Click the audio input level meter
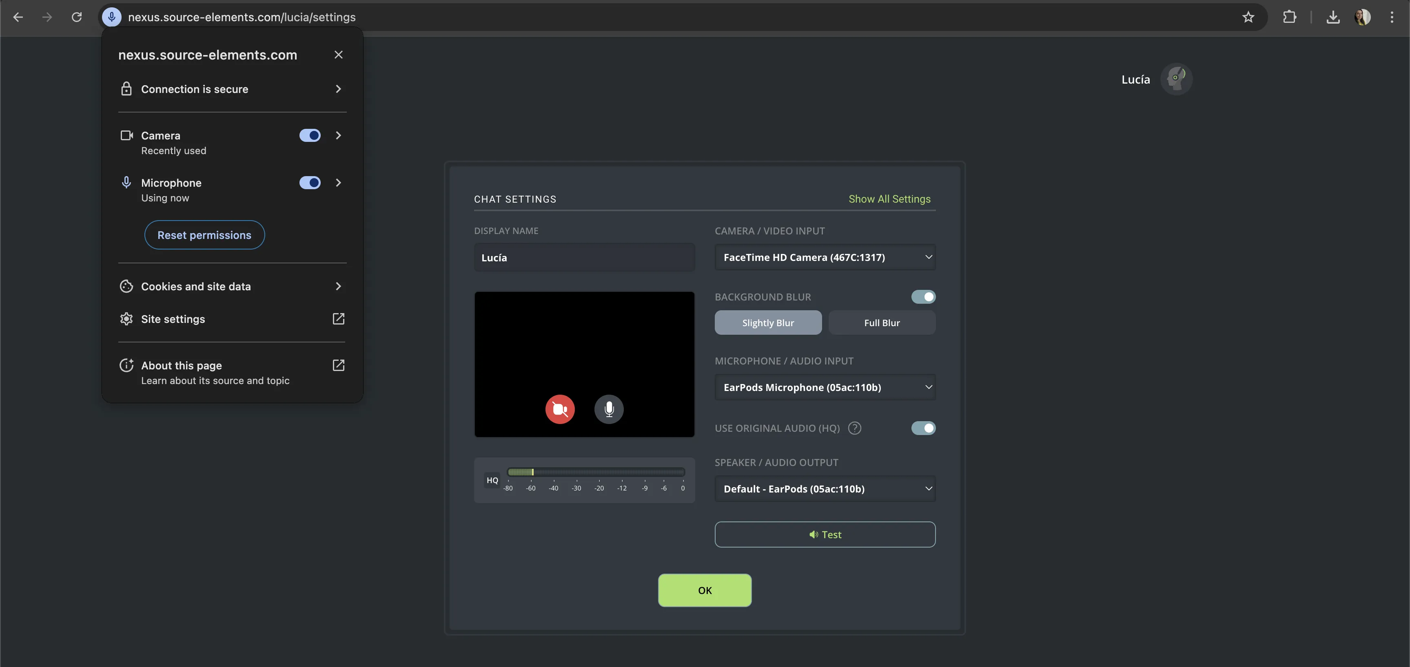 tap(596, 472)
